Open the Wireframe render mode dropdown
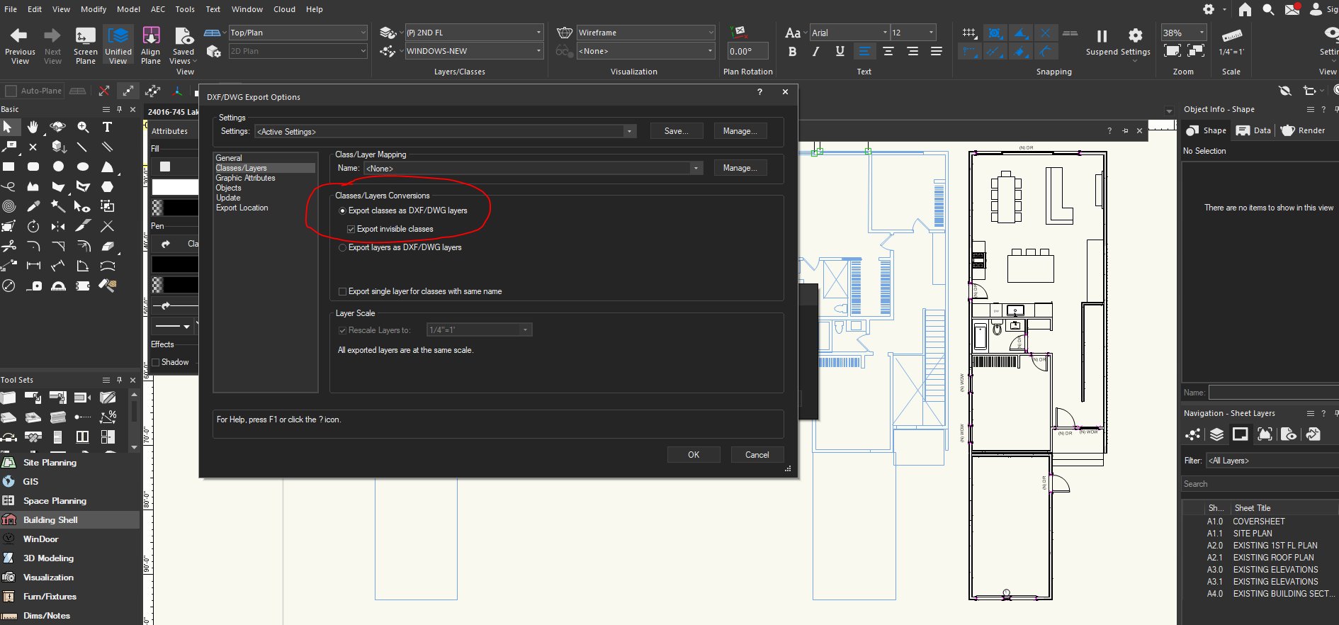This screenshot has height=625, width=1339. [710, 33]
